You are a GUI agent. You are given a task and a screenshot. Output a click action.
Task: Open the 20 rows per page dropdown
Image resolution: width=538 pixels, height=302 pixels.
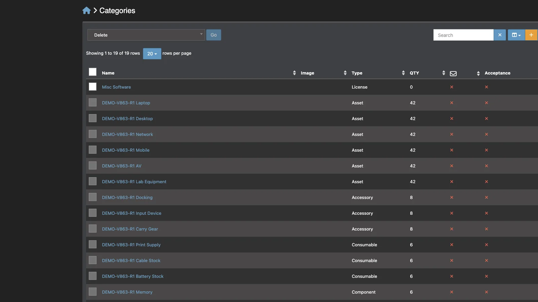152,54
